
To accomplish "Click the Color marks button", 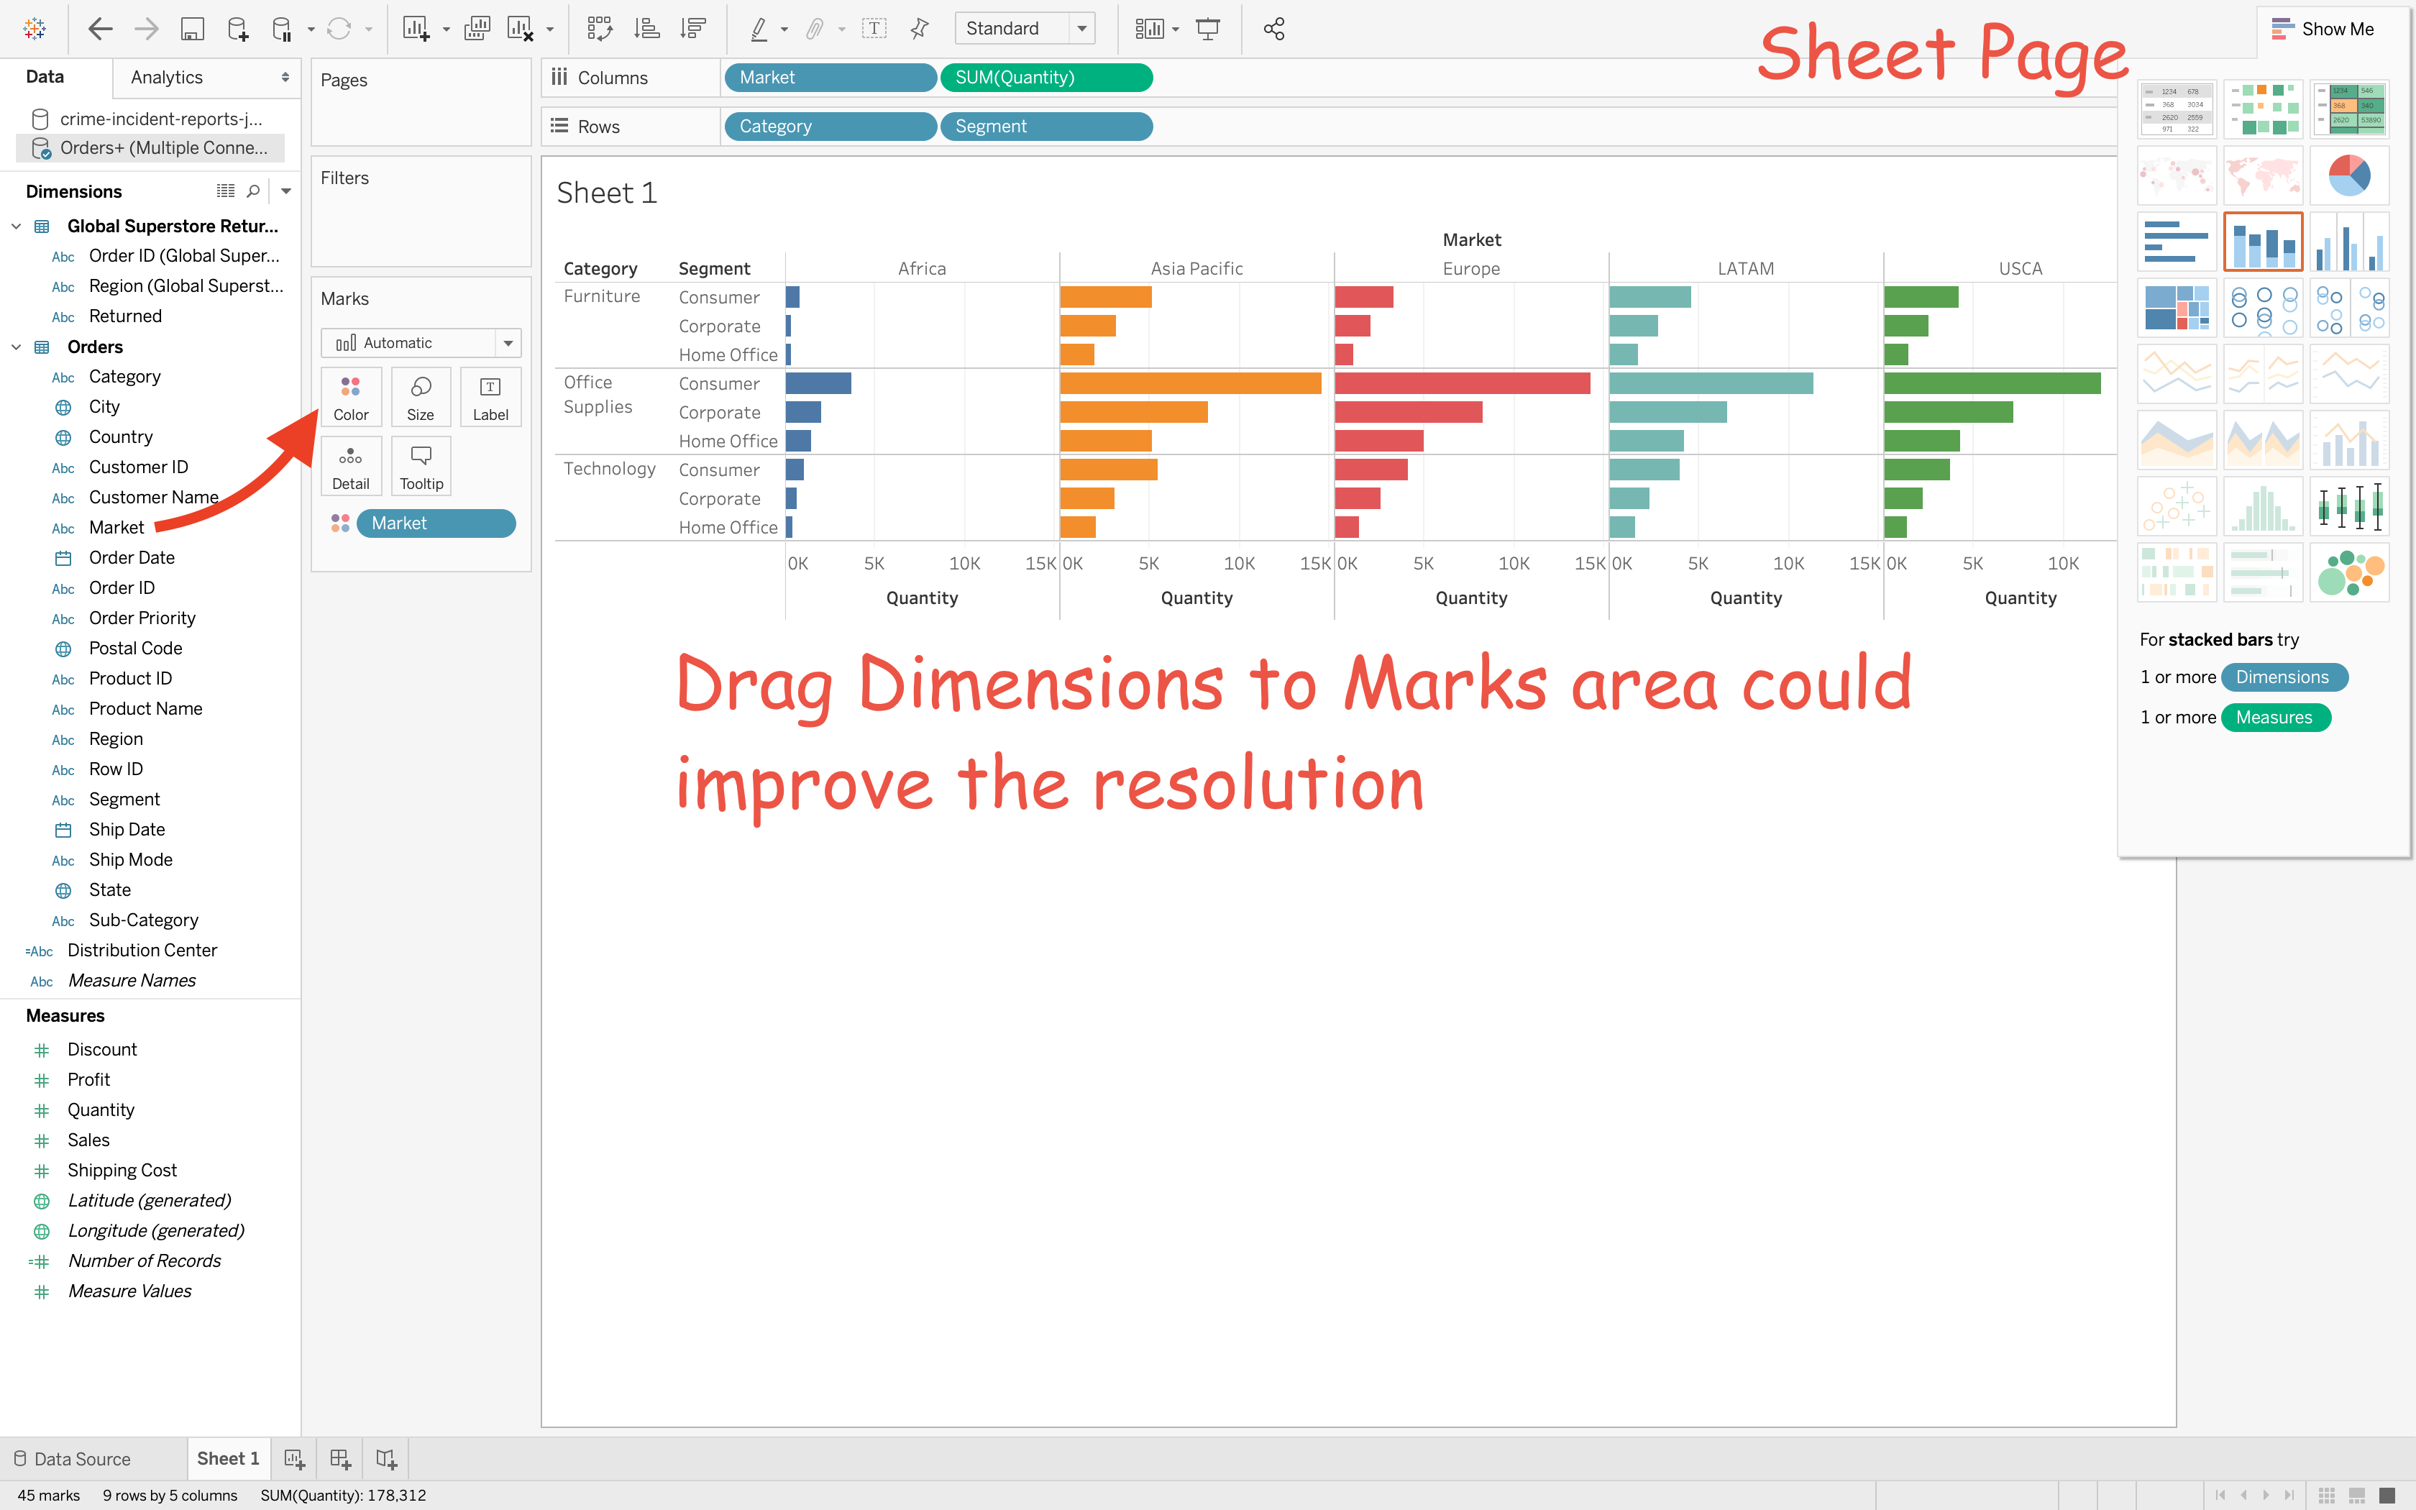I will [350, 398].
